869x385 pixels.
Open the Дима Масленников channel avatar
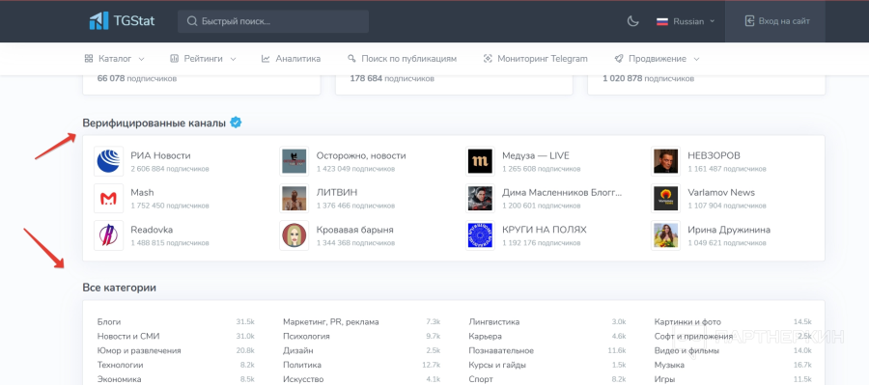[480, 199]
